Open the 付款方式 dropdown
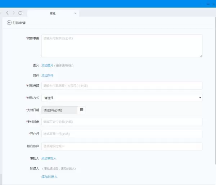 122,98
